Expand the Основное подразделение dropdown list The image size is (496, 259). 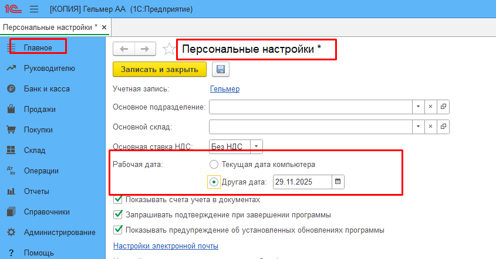(418, 107)
